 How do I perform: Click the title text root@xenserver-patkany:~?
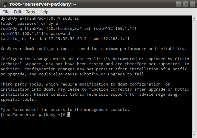43,4
